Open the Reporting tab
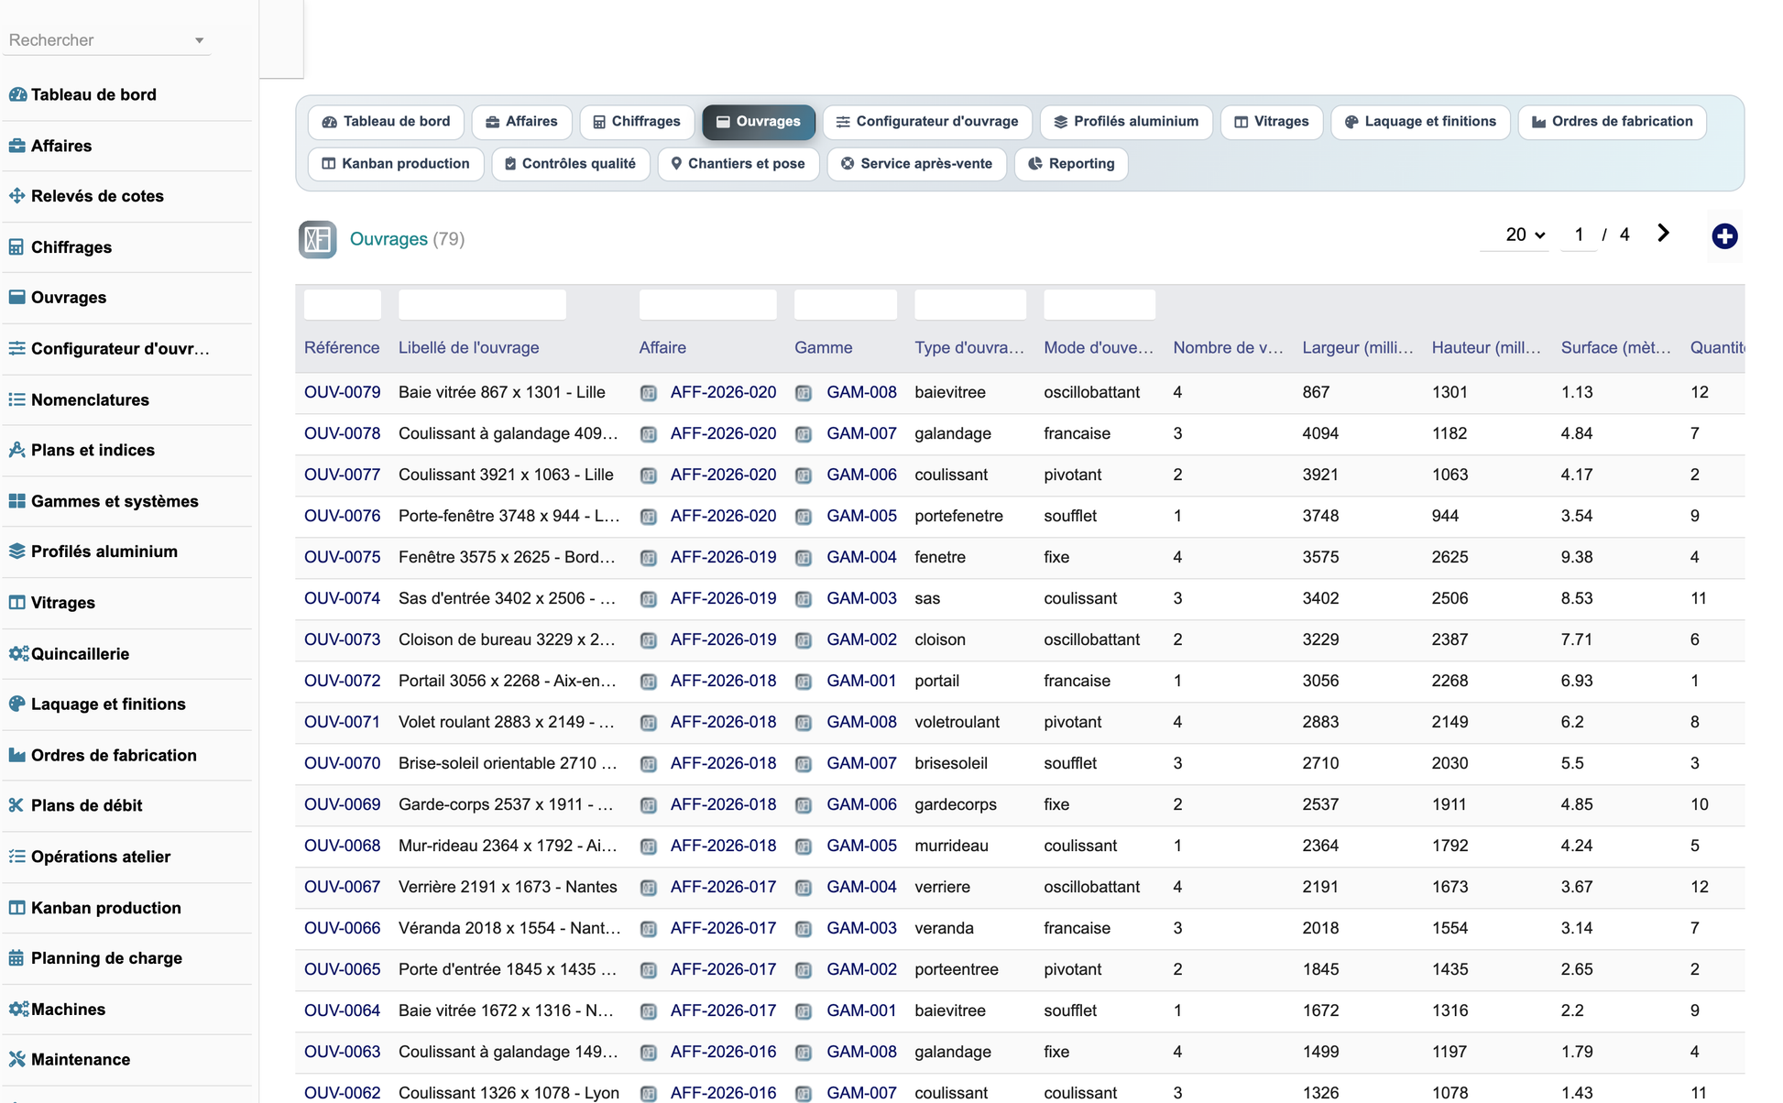Viewport: 1783px width, 1103px height. pos(1070,164)
